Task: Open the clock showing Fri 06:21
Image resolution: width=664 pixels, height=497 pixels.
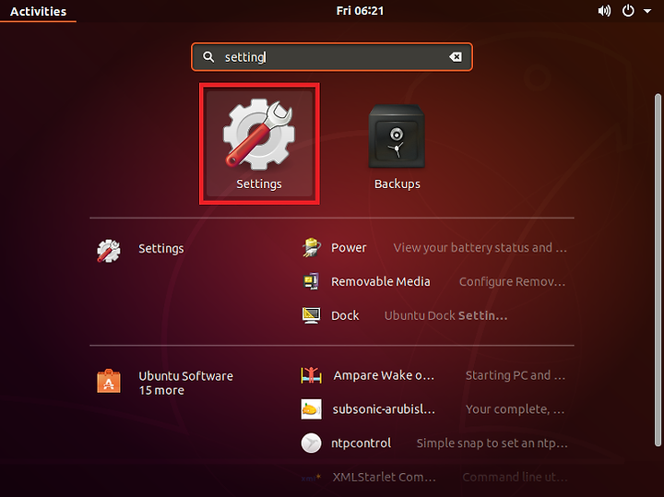Action: (x=360, y=10)
